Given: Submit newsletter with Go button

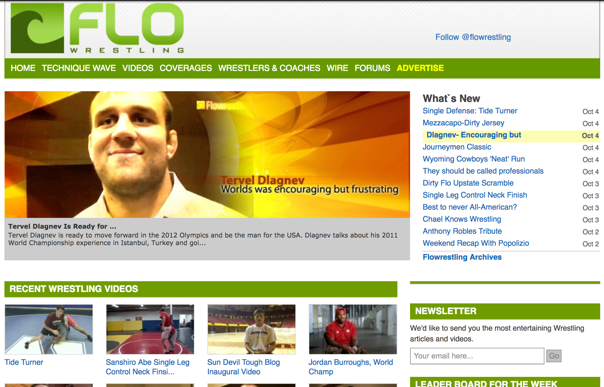Looking at the screenshot, I should pyautogui.click(x=554, y=356).
